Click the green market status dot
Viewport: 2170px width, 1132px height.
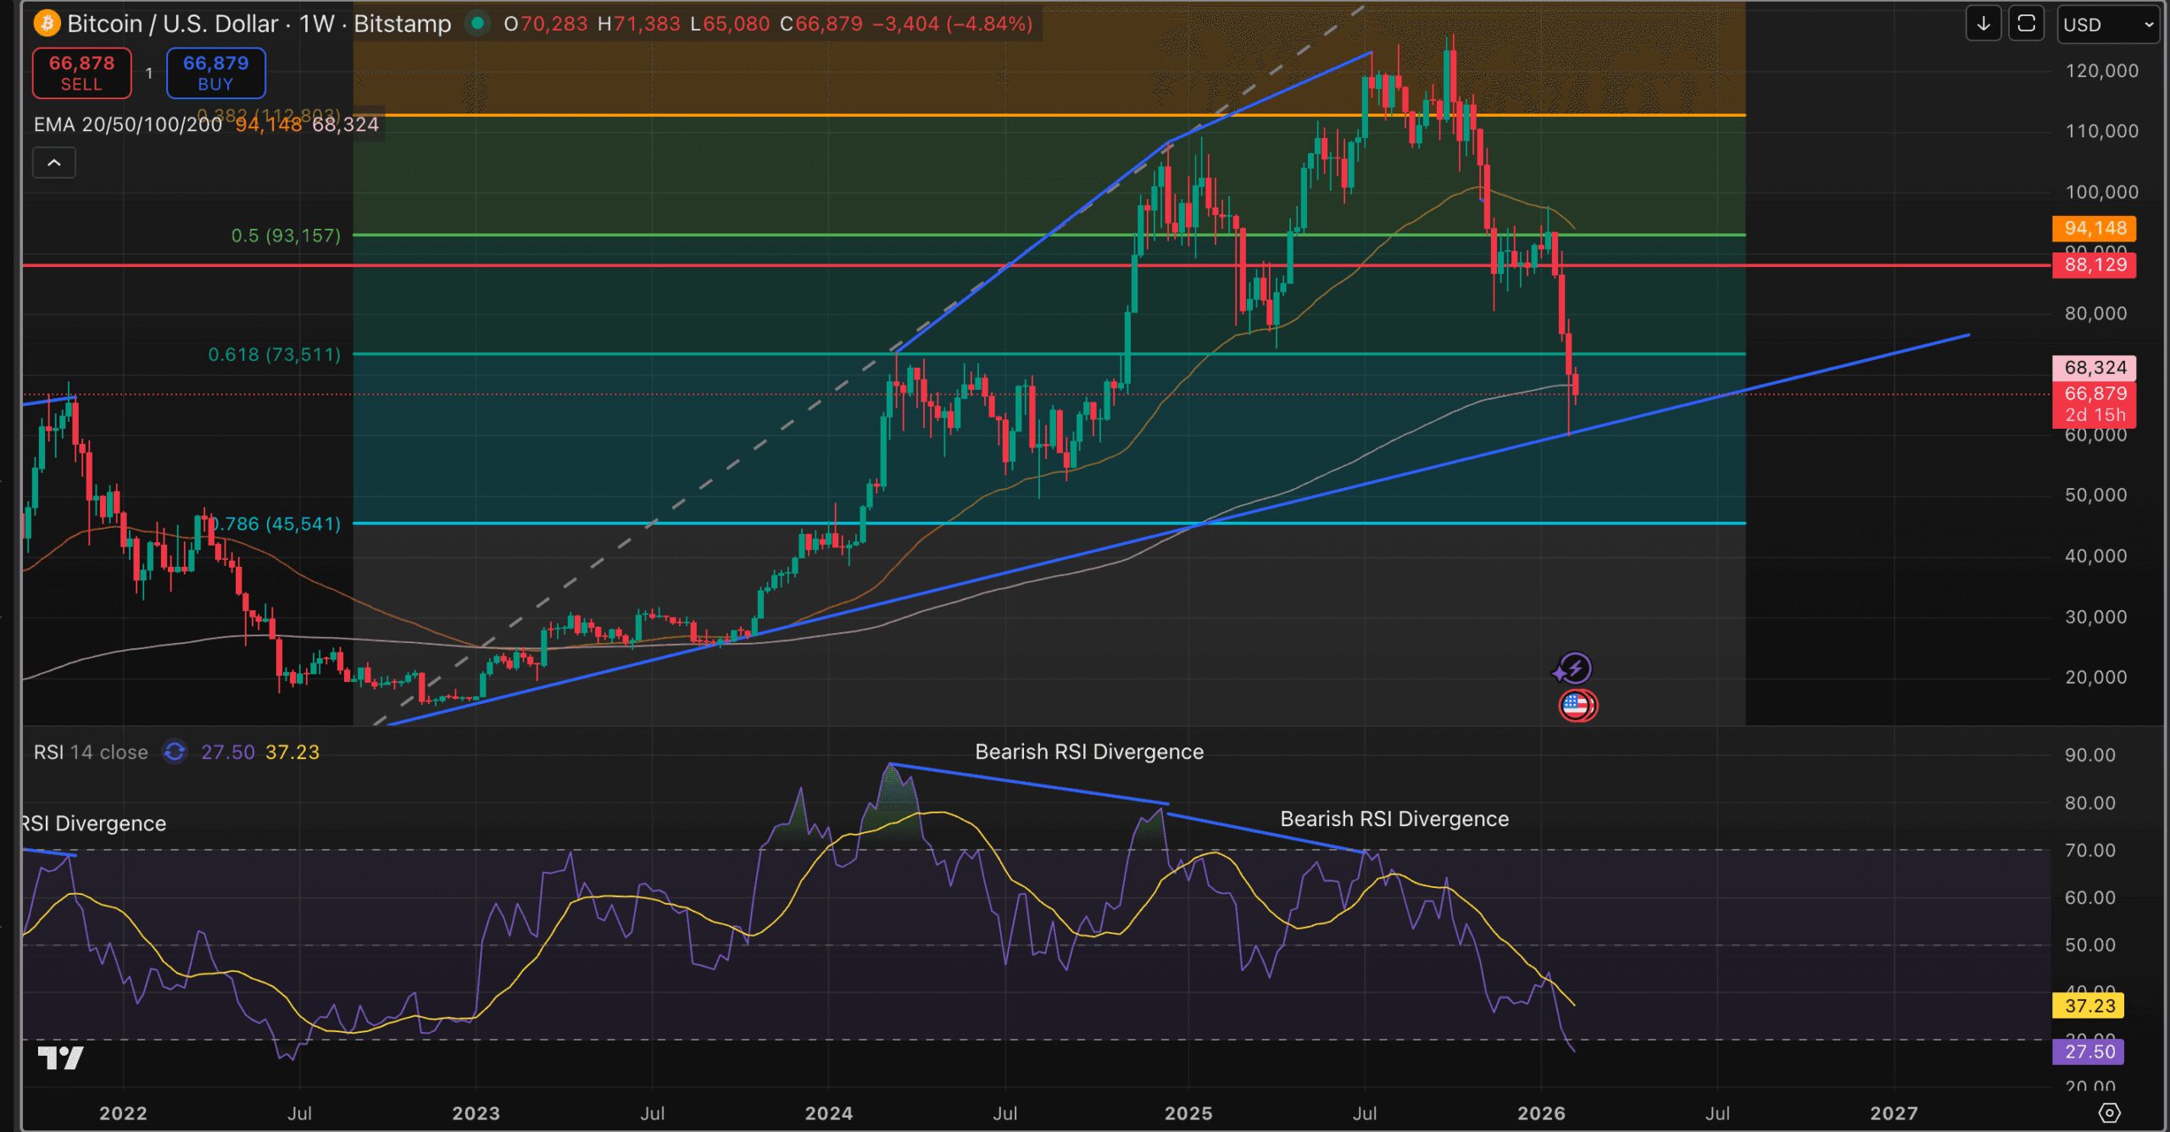pos(478,23)
